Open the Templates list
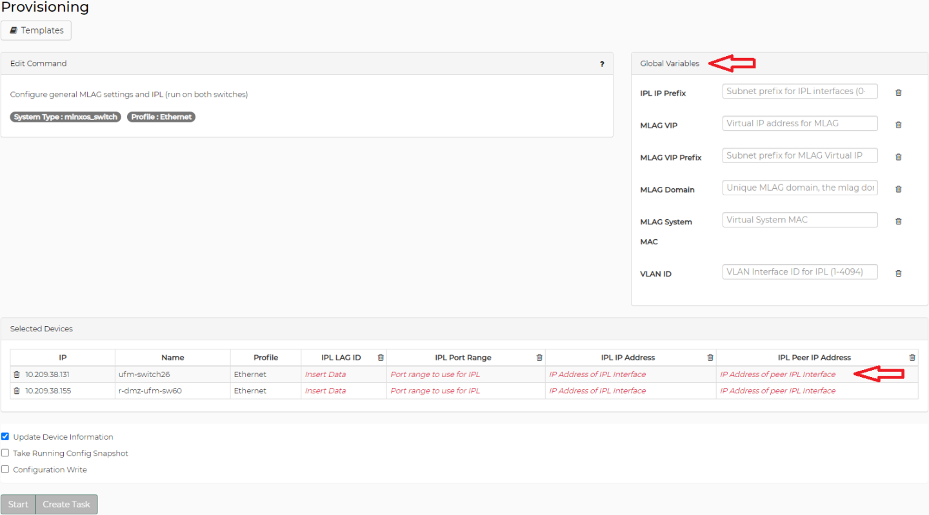 click(36, 30)
